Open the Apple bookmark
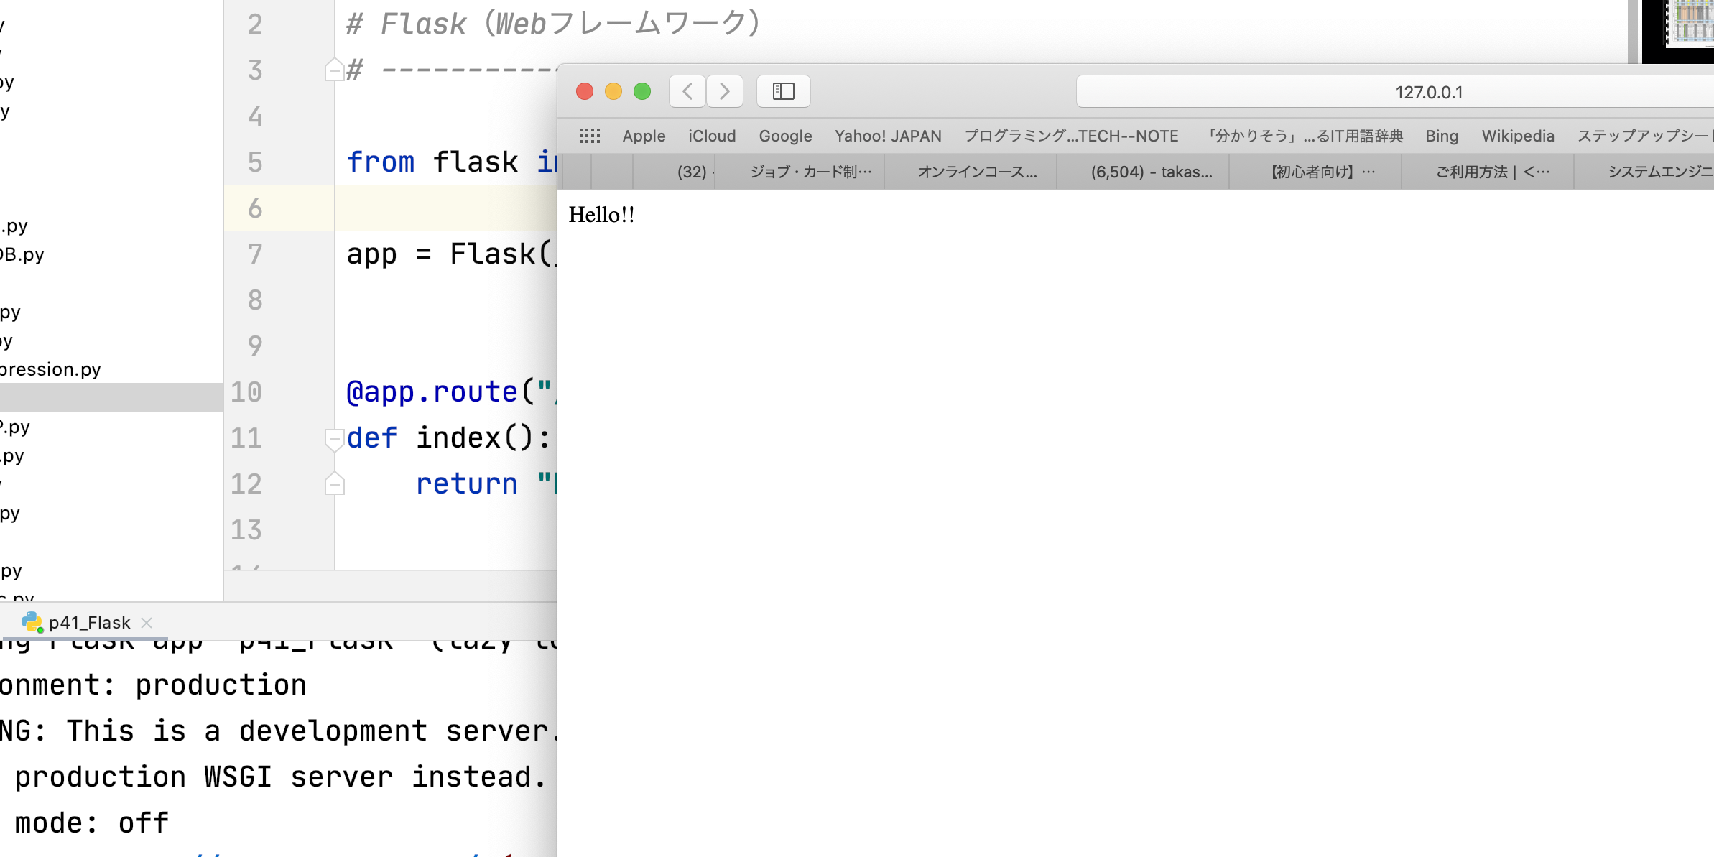Screen dimensions: 1714x857 pos(644,136)
